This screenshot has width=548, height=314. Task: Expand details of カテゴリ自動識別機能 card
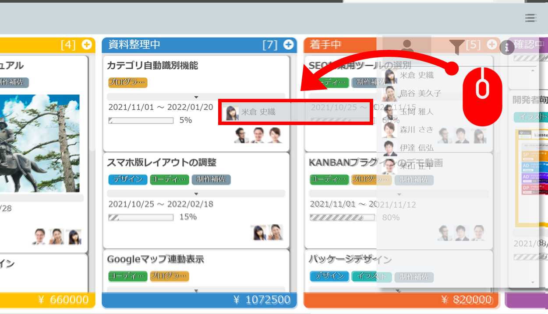tap(196, 97)
